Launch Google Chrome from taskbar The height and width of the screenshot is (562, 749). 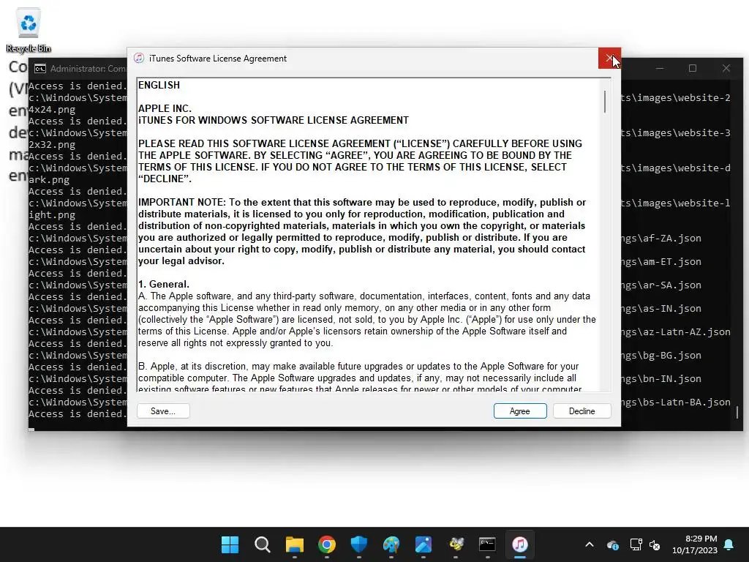coord(327,544)
